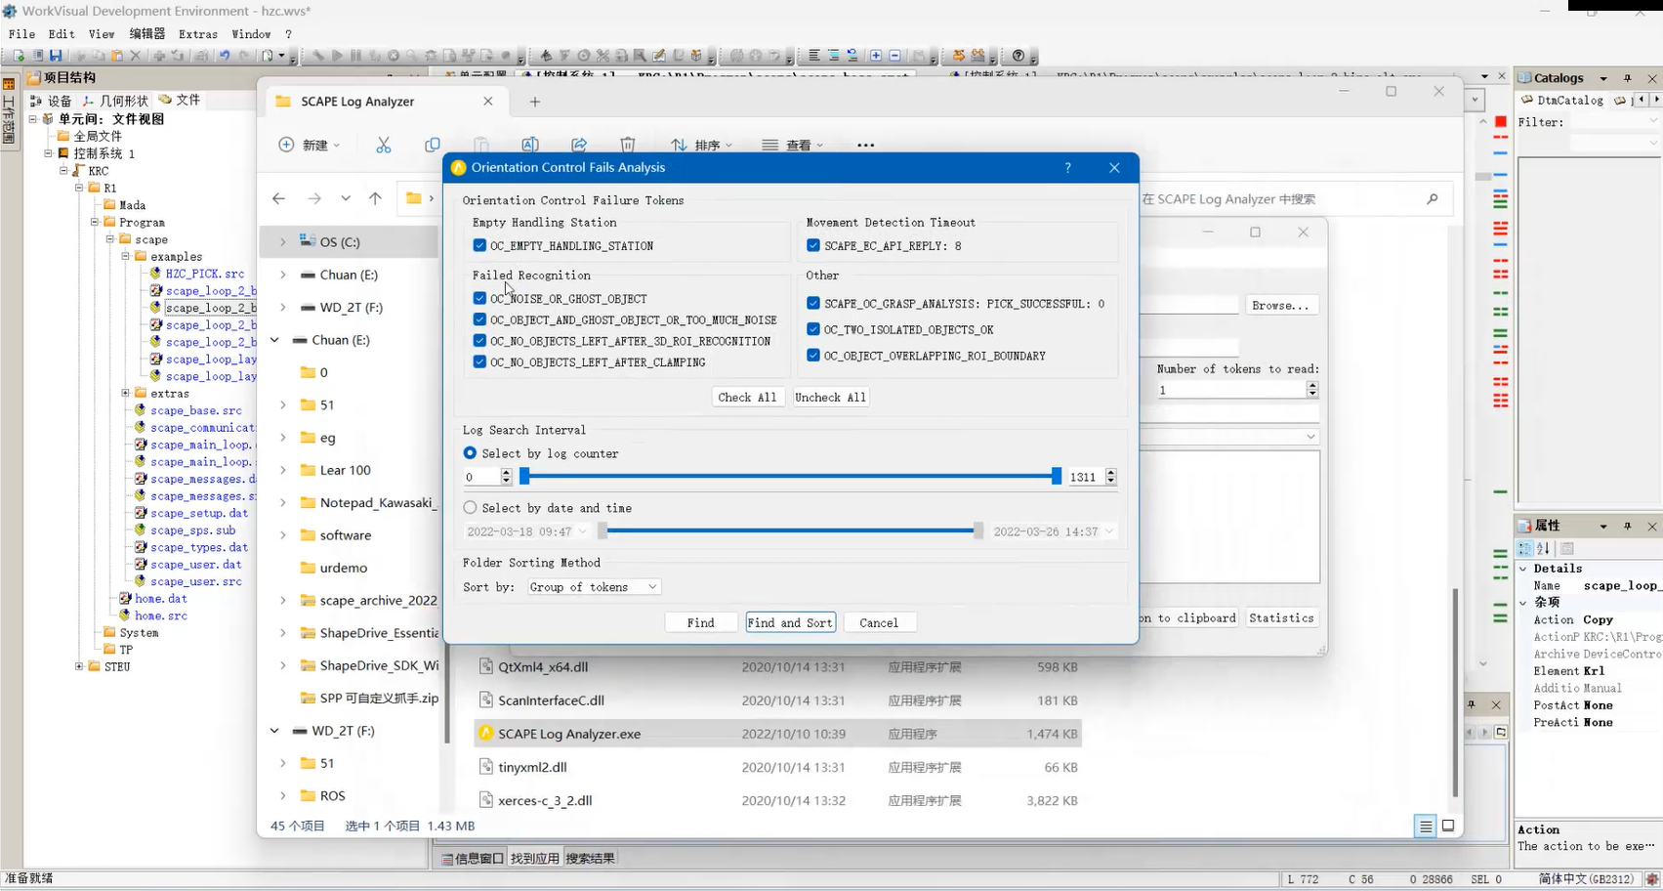Select SCAPE Log Analyzer.exe file icon
This screenshot has height=891, width=1663.
pos(485,734)
